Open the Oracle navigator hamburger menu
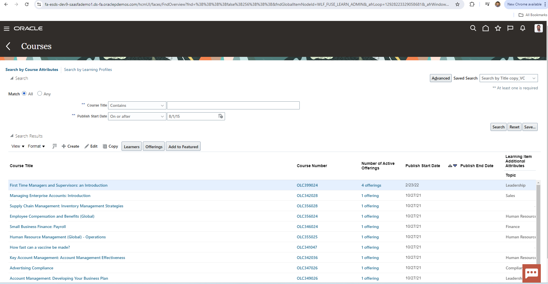 pos(7,28)
